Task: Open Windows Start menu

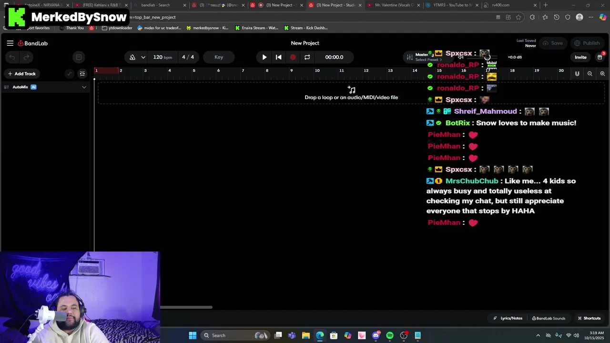Action: click(x=193, y=335)
